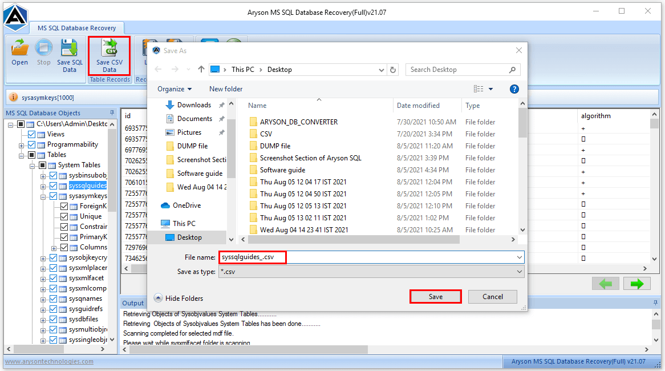Expand the Programmability tree node

21,146
